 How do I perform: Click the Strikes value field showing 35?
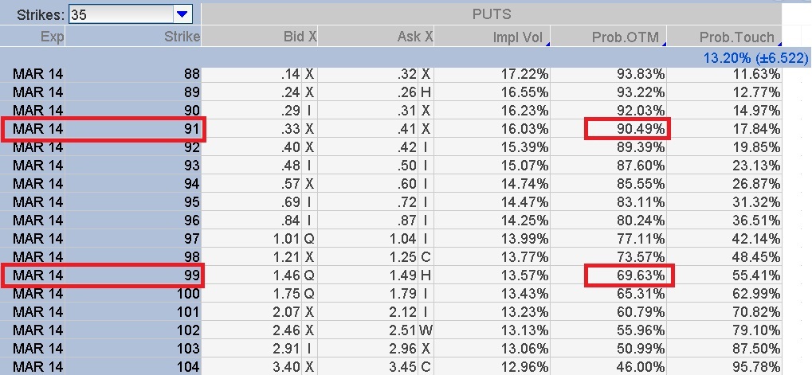(x=120, y=14)
